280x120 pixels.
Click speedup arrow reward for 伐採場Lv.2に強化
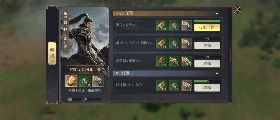[x=186, y=85]
